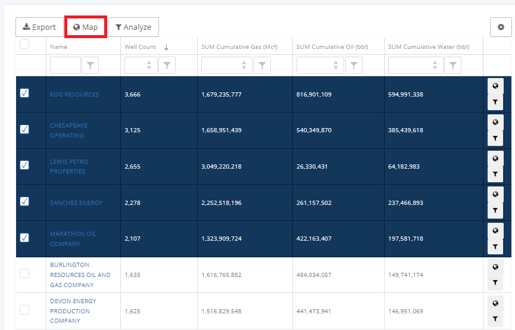The height and width of the screenshot is (330, 515).
Task: Open the CHESAPEAKE OPERATING link
Action: point(68,130)
